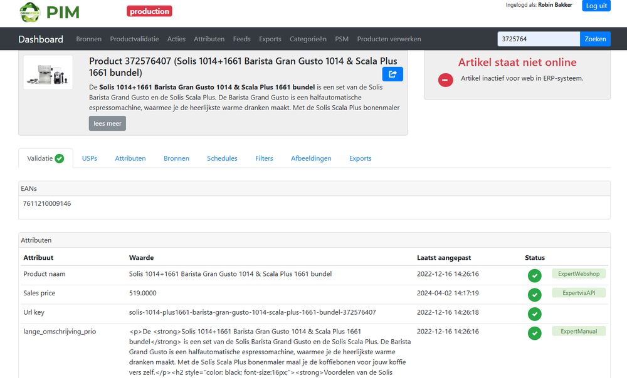
Task: Open the Exports product tab
Action: pos(361,158)
